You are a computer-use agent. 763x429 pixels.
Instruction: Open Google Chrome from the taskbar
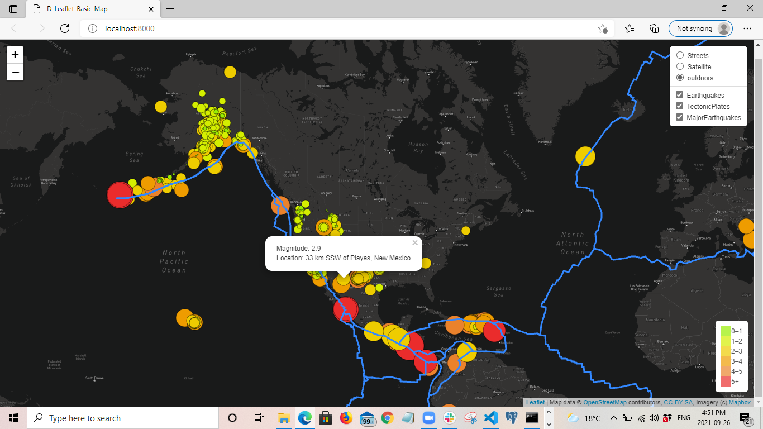[387, 418]
